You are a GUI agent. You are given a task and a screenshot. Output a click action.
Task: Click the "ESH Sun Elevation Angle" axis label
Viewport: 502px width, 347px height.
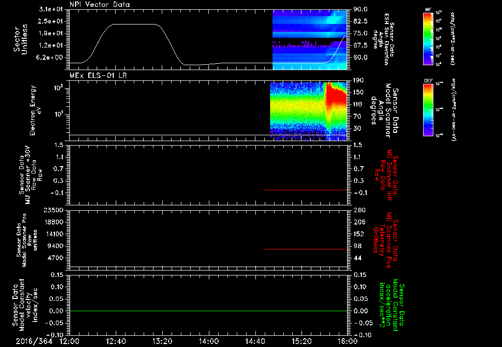(384, 39)
